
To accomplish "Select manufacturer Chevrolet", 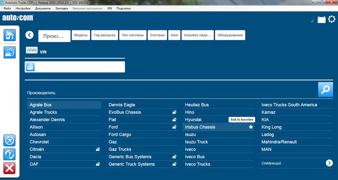I will tap(64, 142).
